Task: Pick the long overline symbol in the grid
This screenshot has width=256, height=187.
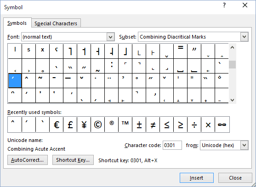Action: coord(70,80)
